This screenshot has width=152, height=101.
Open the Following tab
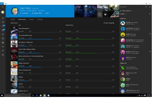(x=40, y=19)
